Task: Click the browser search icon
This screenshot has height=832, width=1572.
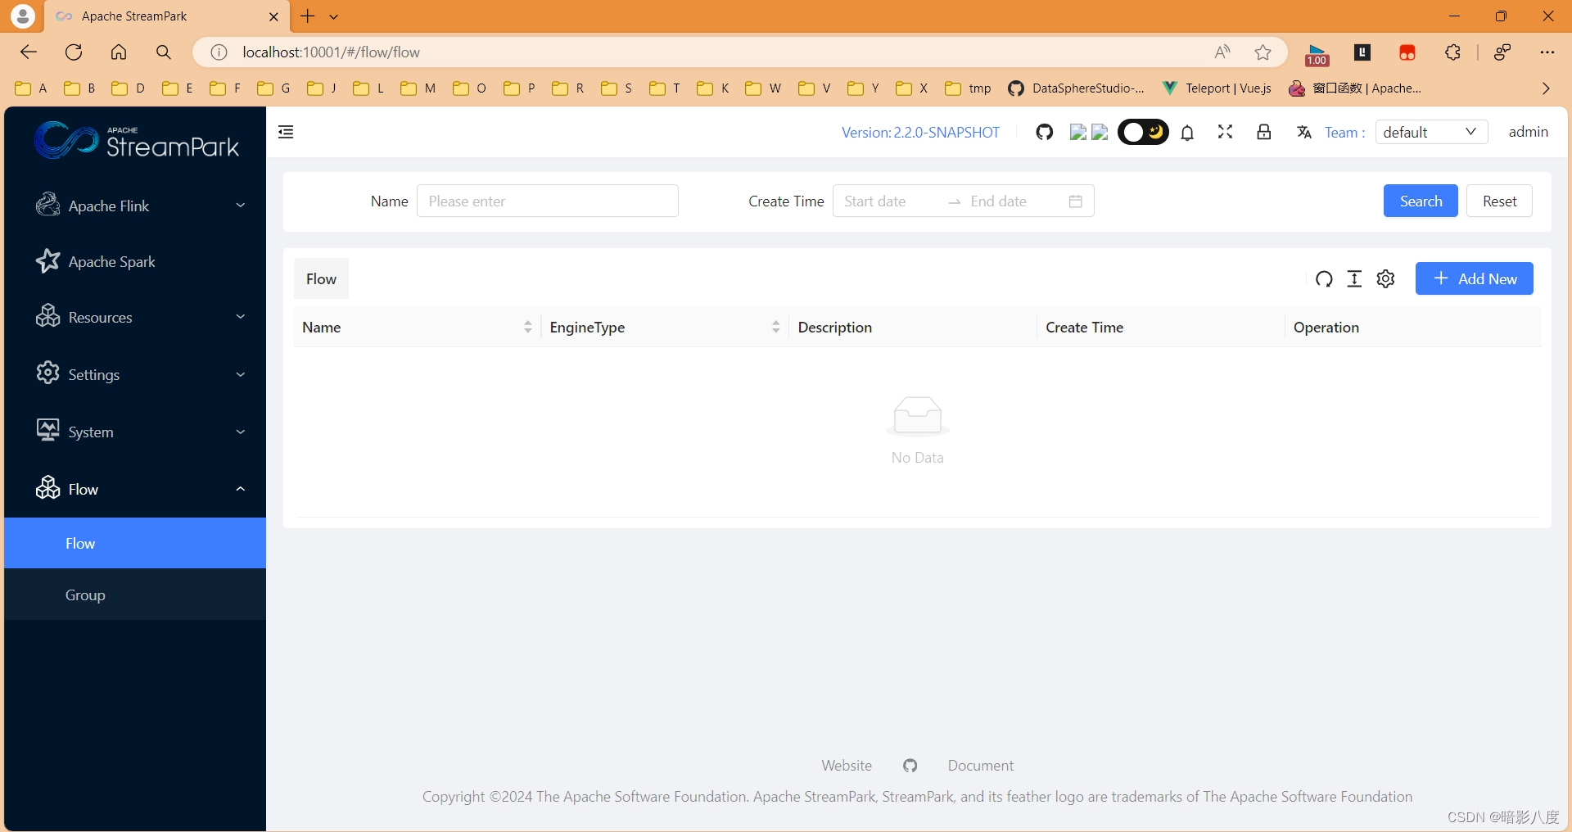Action: [x=164, y=52]
